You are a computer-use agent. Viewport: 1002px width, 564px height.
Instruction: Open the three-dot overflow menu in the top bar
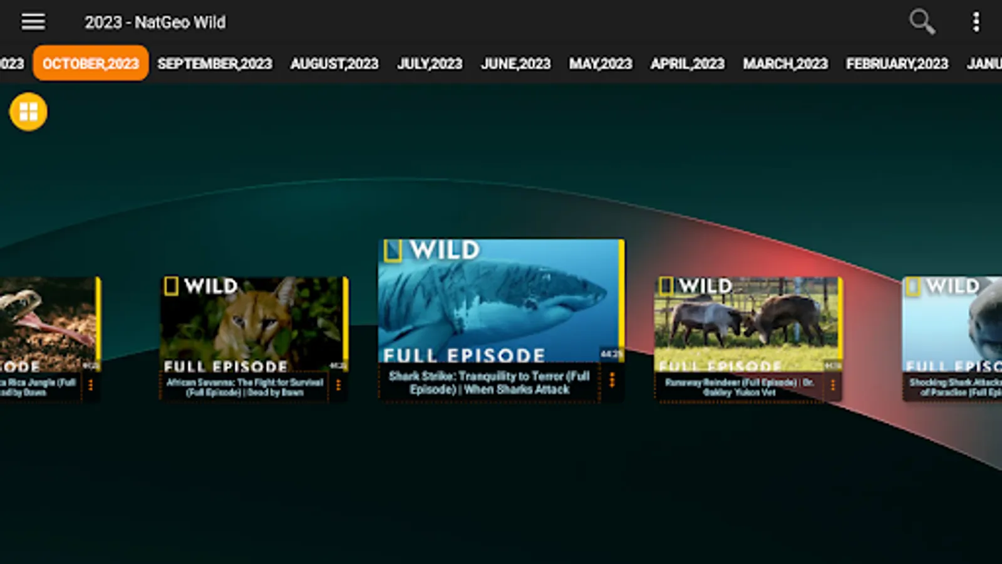pos(976,22)
